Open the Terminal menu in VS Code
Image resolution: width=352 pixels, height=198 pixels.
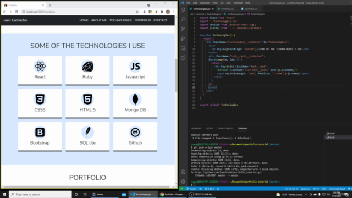(238, 3)
